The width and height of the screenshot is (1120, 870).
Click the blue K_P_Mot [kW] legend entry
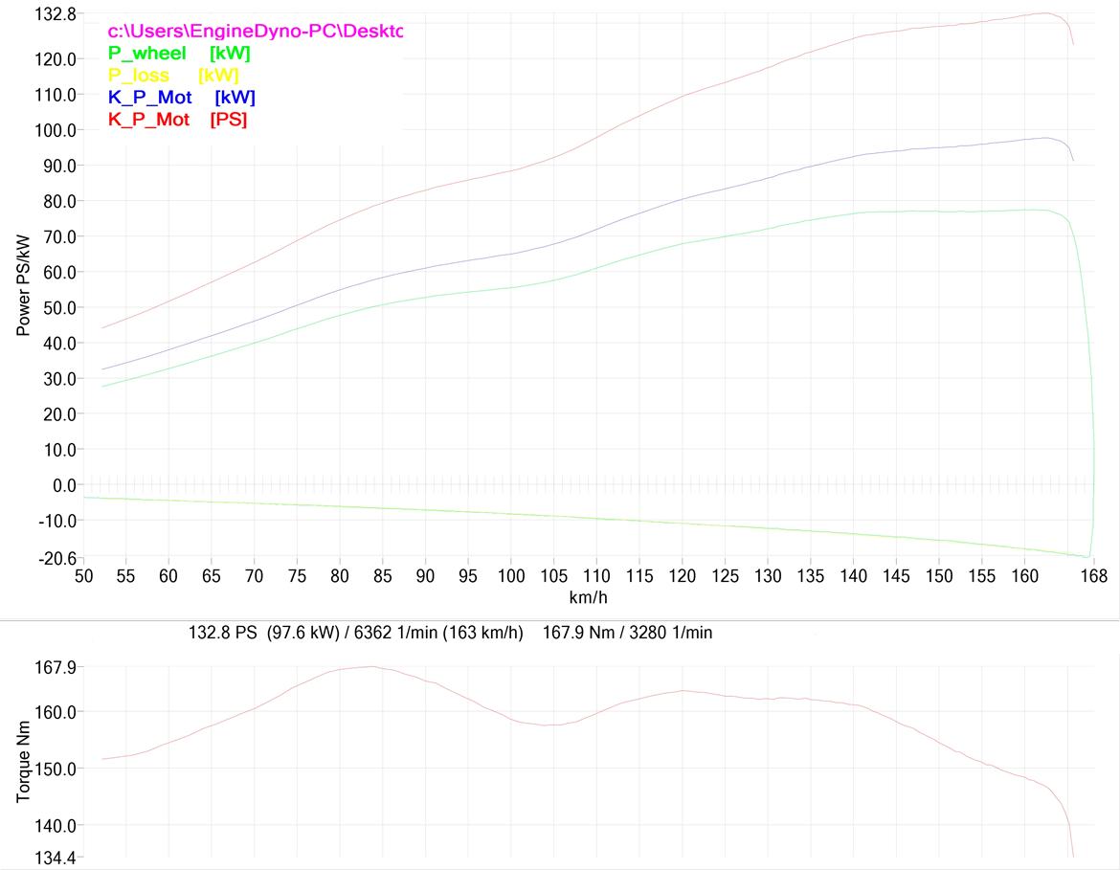click(x=181, y=98)
